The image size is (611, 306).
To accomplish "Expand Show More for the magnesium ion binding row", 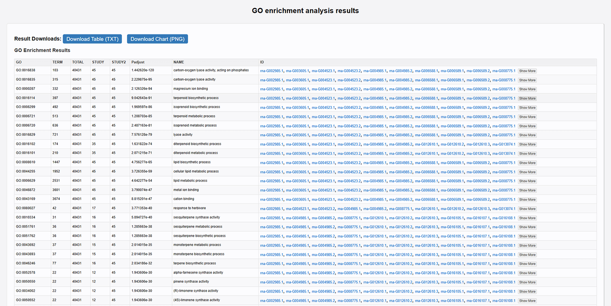I will 527,89.
